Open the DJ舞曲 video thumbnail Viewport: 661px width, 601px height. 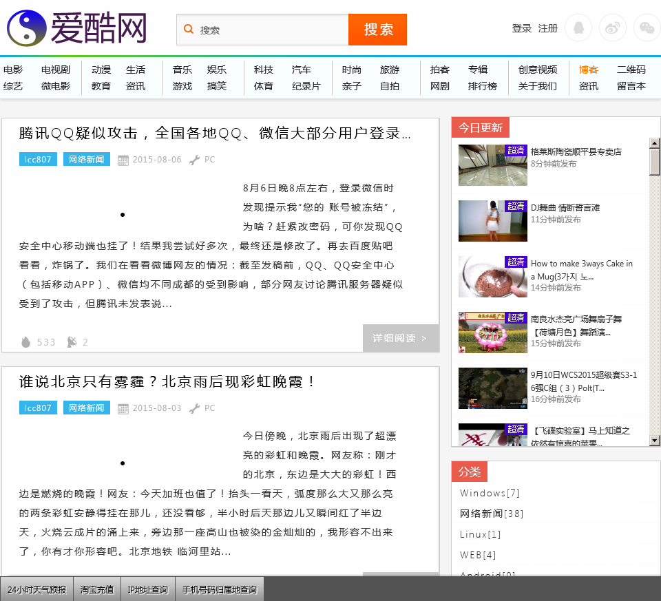(x=492, y=220)
